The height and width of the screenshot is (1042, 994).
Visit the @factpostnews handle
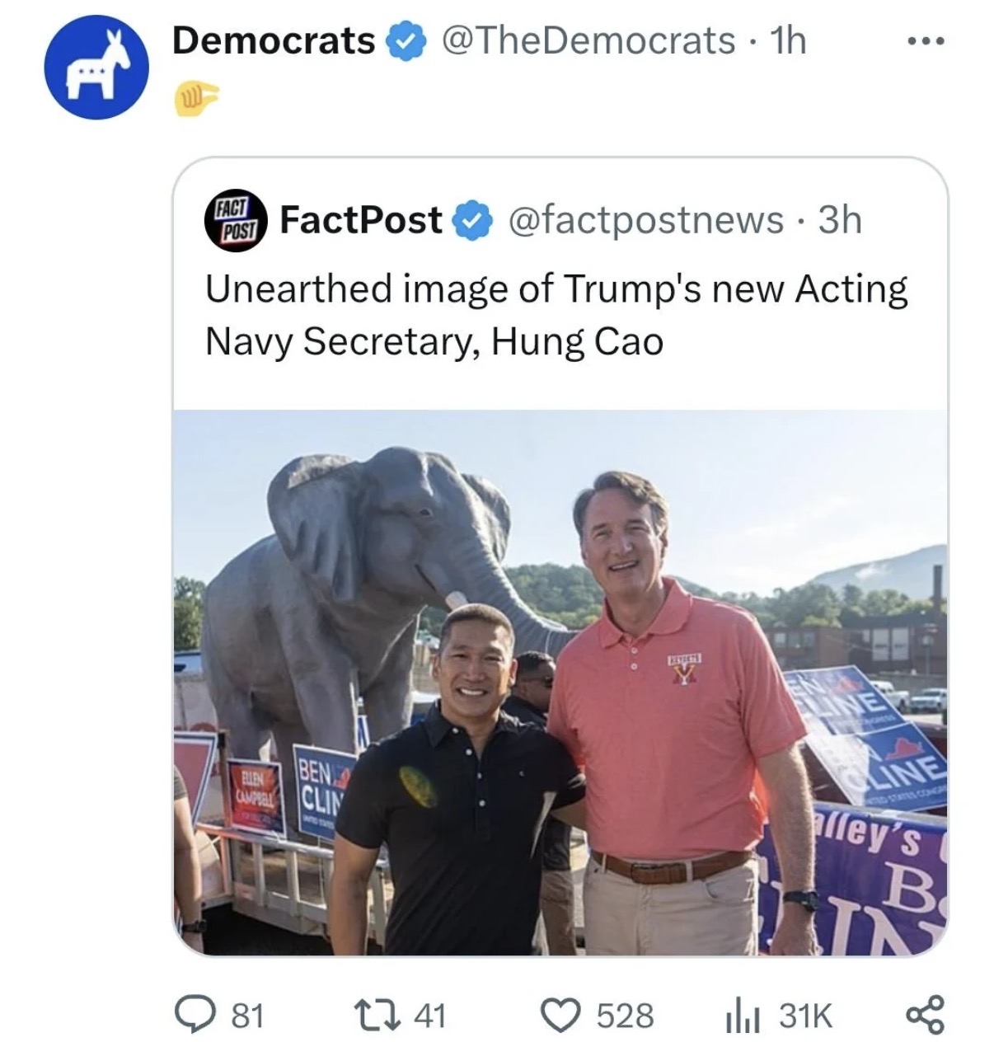pyautogui.click(x=647, y=220)
